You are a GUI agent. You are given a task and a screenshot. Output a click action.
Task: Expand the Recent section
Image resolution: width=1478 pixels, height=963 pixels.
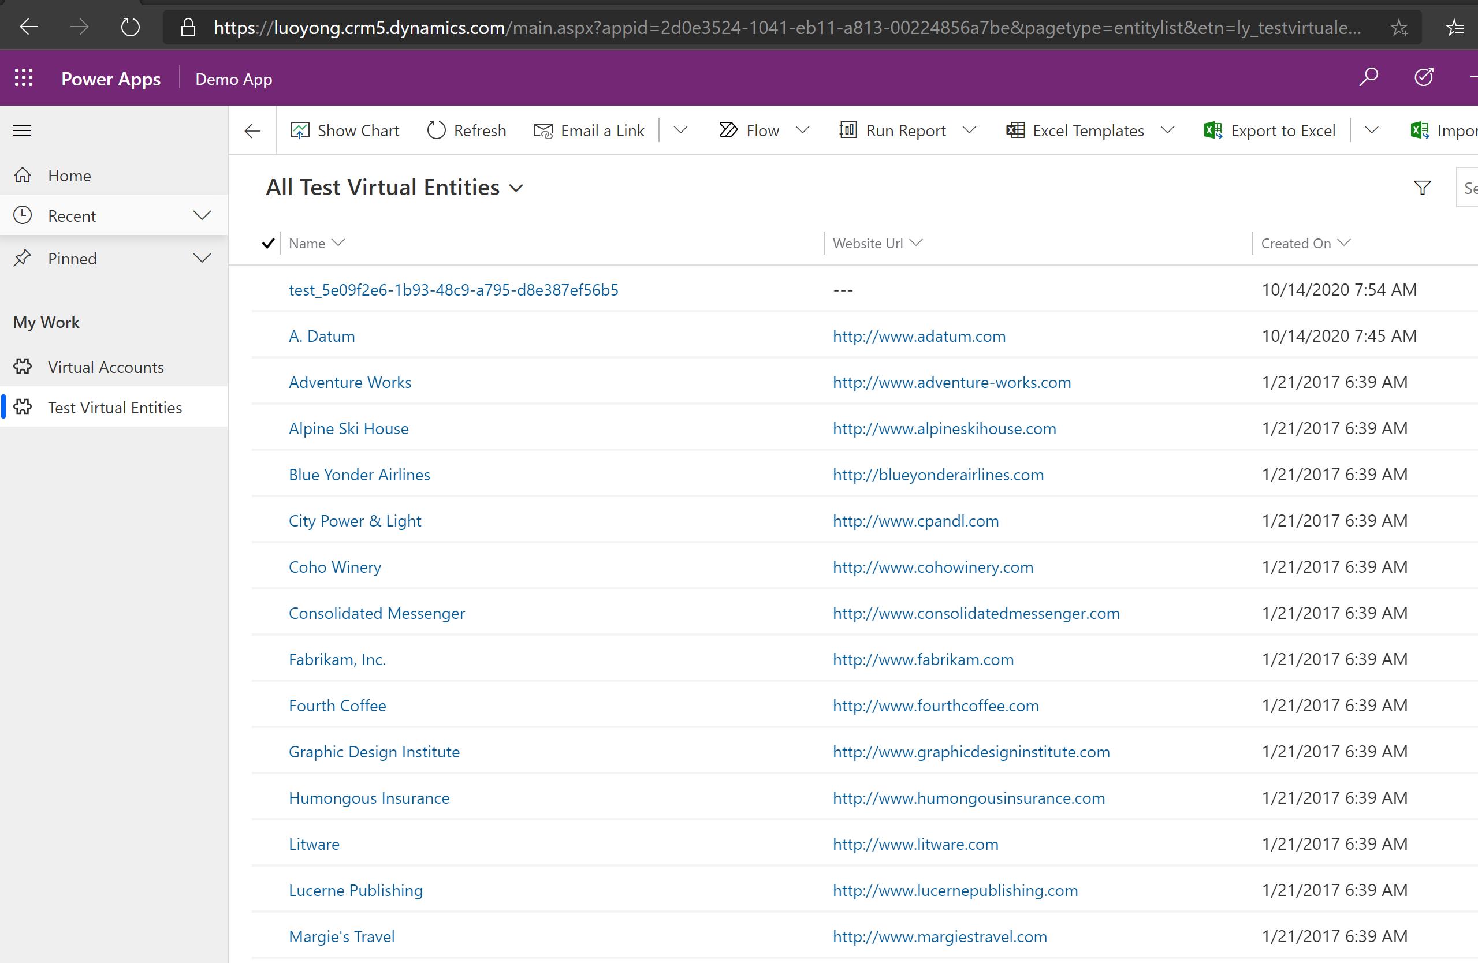(202, 215)
